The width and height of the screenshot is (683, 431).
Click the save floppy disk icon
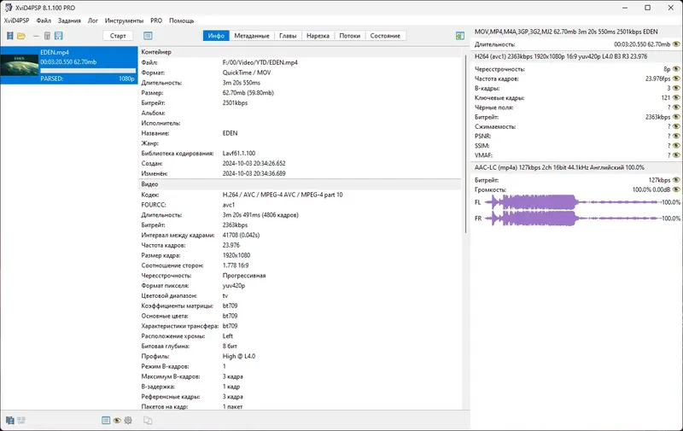[58, 36]
